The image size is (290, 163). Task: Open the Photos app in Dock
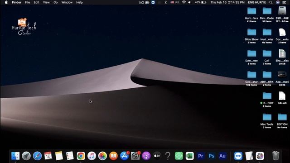point(102,156)
